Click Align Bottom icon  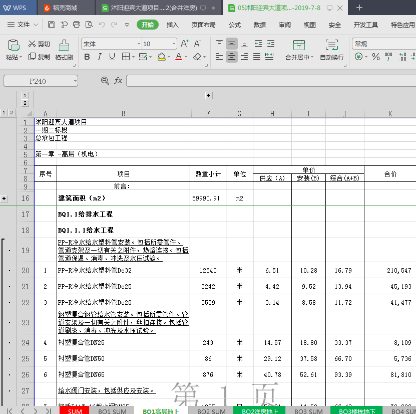[244, 44]
